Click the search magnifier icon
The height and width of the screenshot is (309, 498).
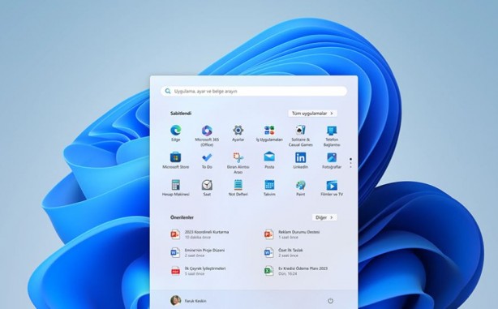coord(168,91)
